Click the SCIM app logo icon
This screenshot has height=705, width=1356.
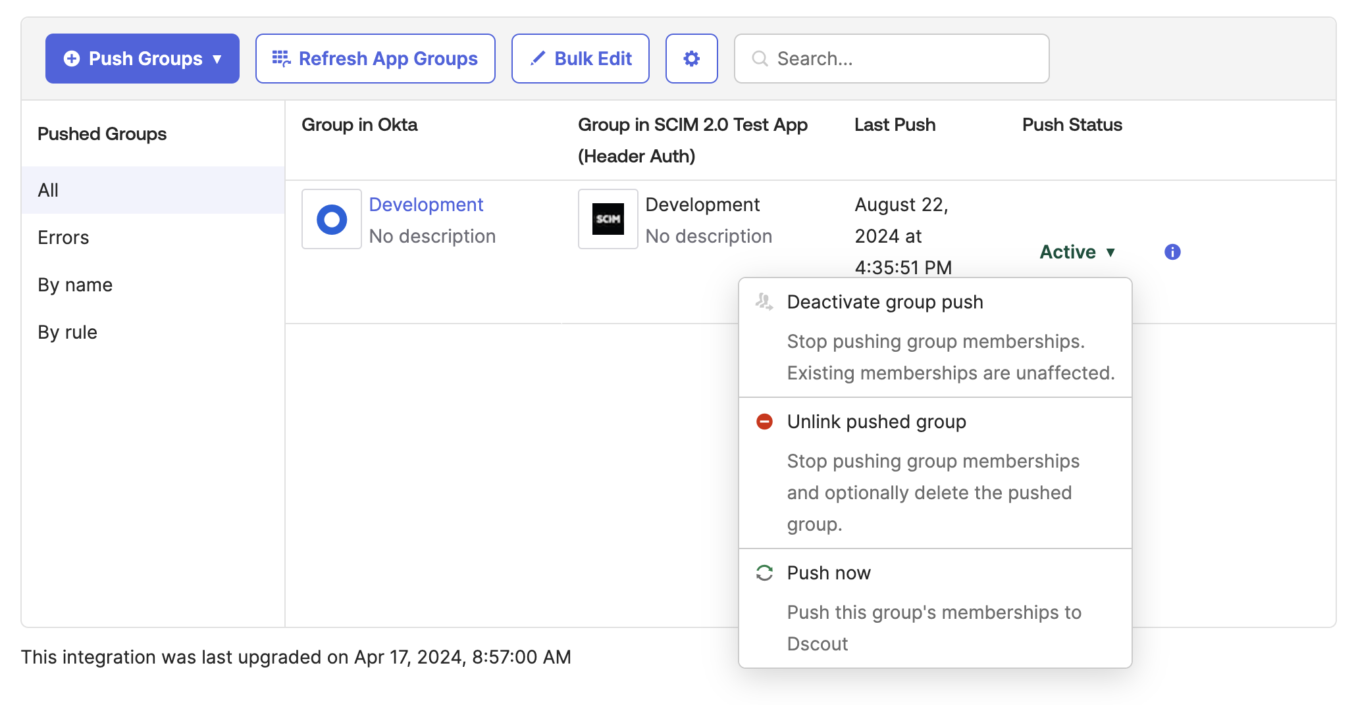coord(608,219)
